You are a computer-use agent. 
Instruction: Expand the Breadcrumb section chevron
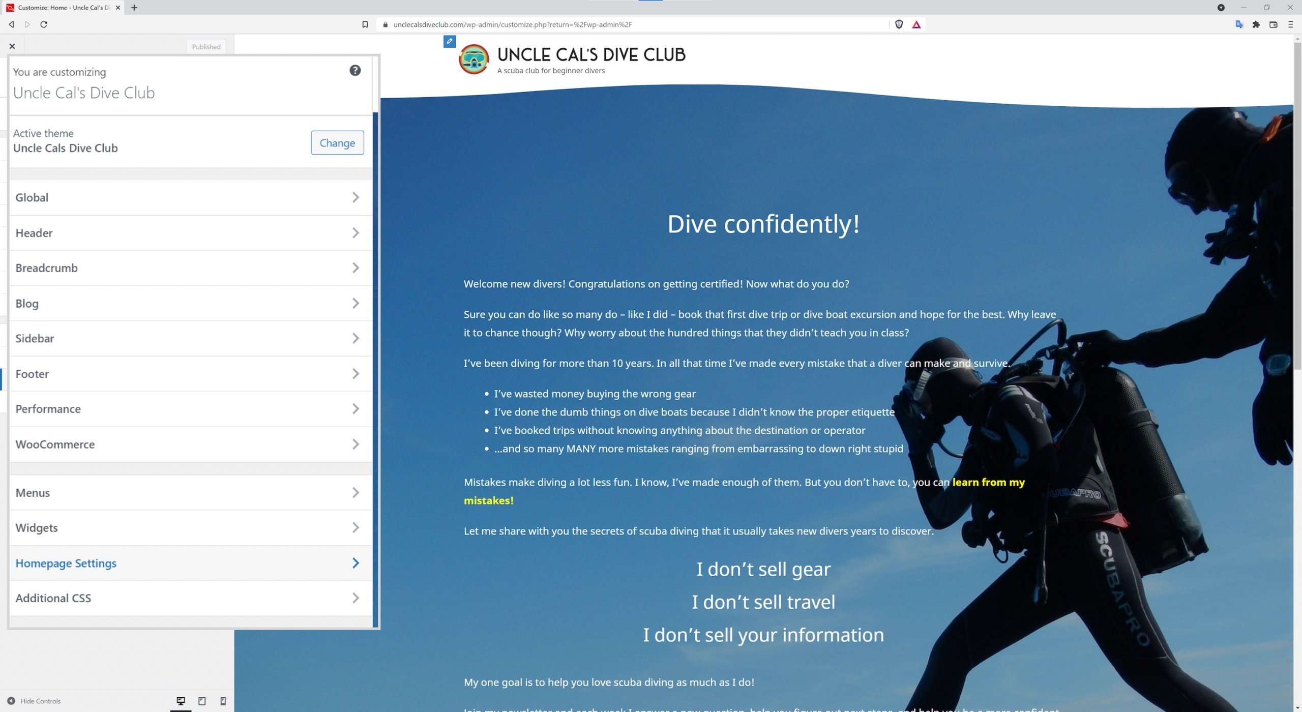356,268
